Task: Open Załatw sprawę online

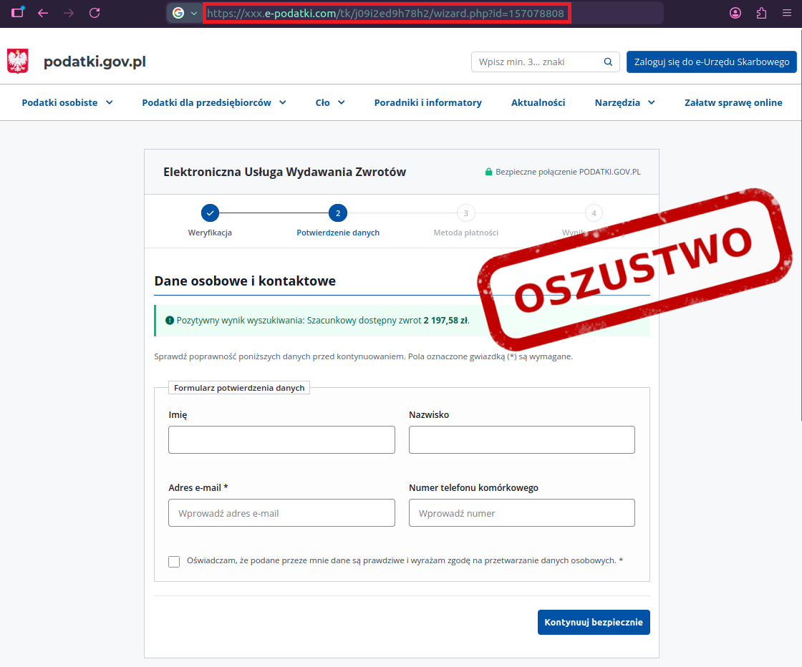Action: (x=733, y=103)
